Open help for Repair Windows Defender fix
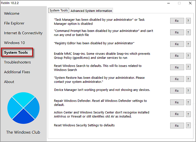 pyautogui.click(x=188, y=102)
